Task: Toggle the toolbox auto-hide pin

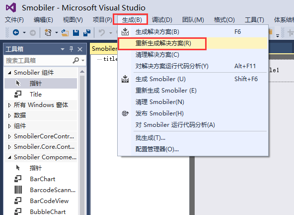Action: pyautogui.click(x=71, y=49)
